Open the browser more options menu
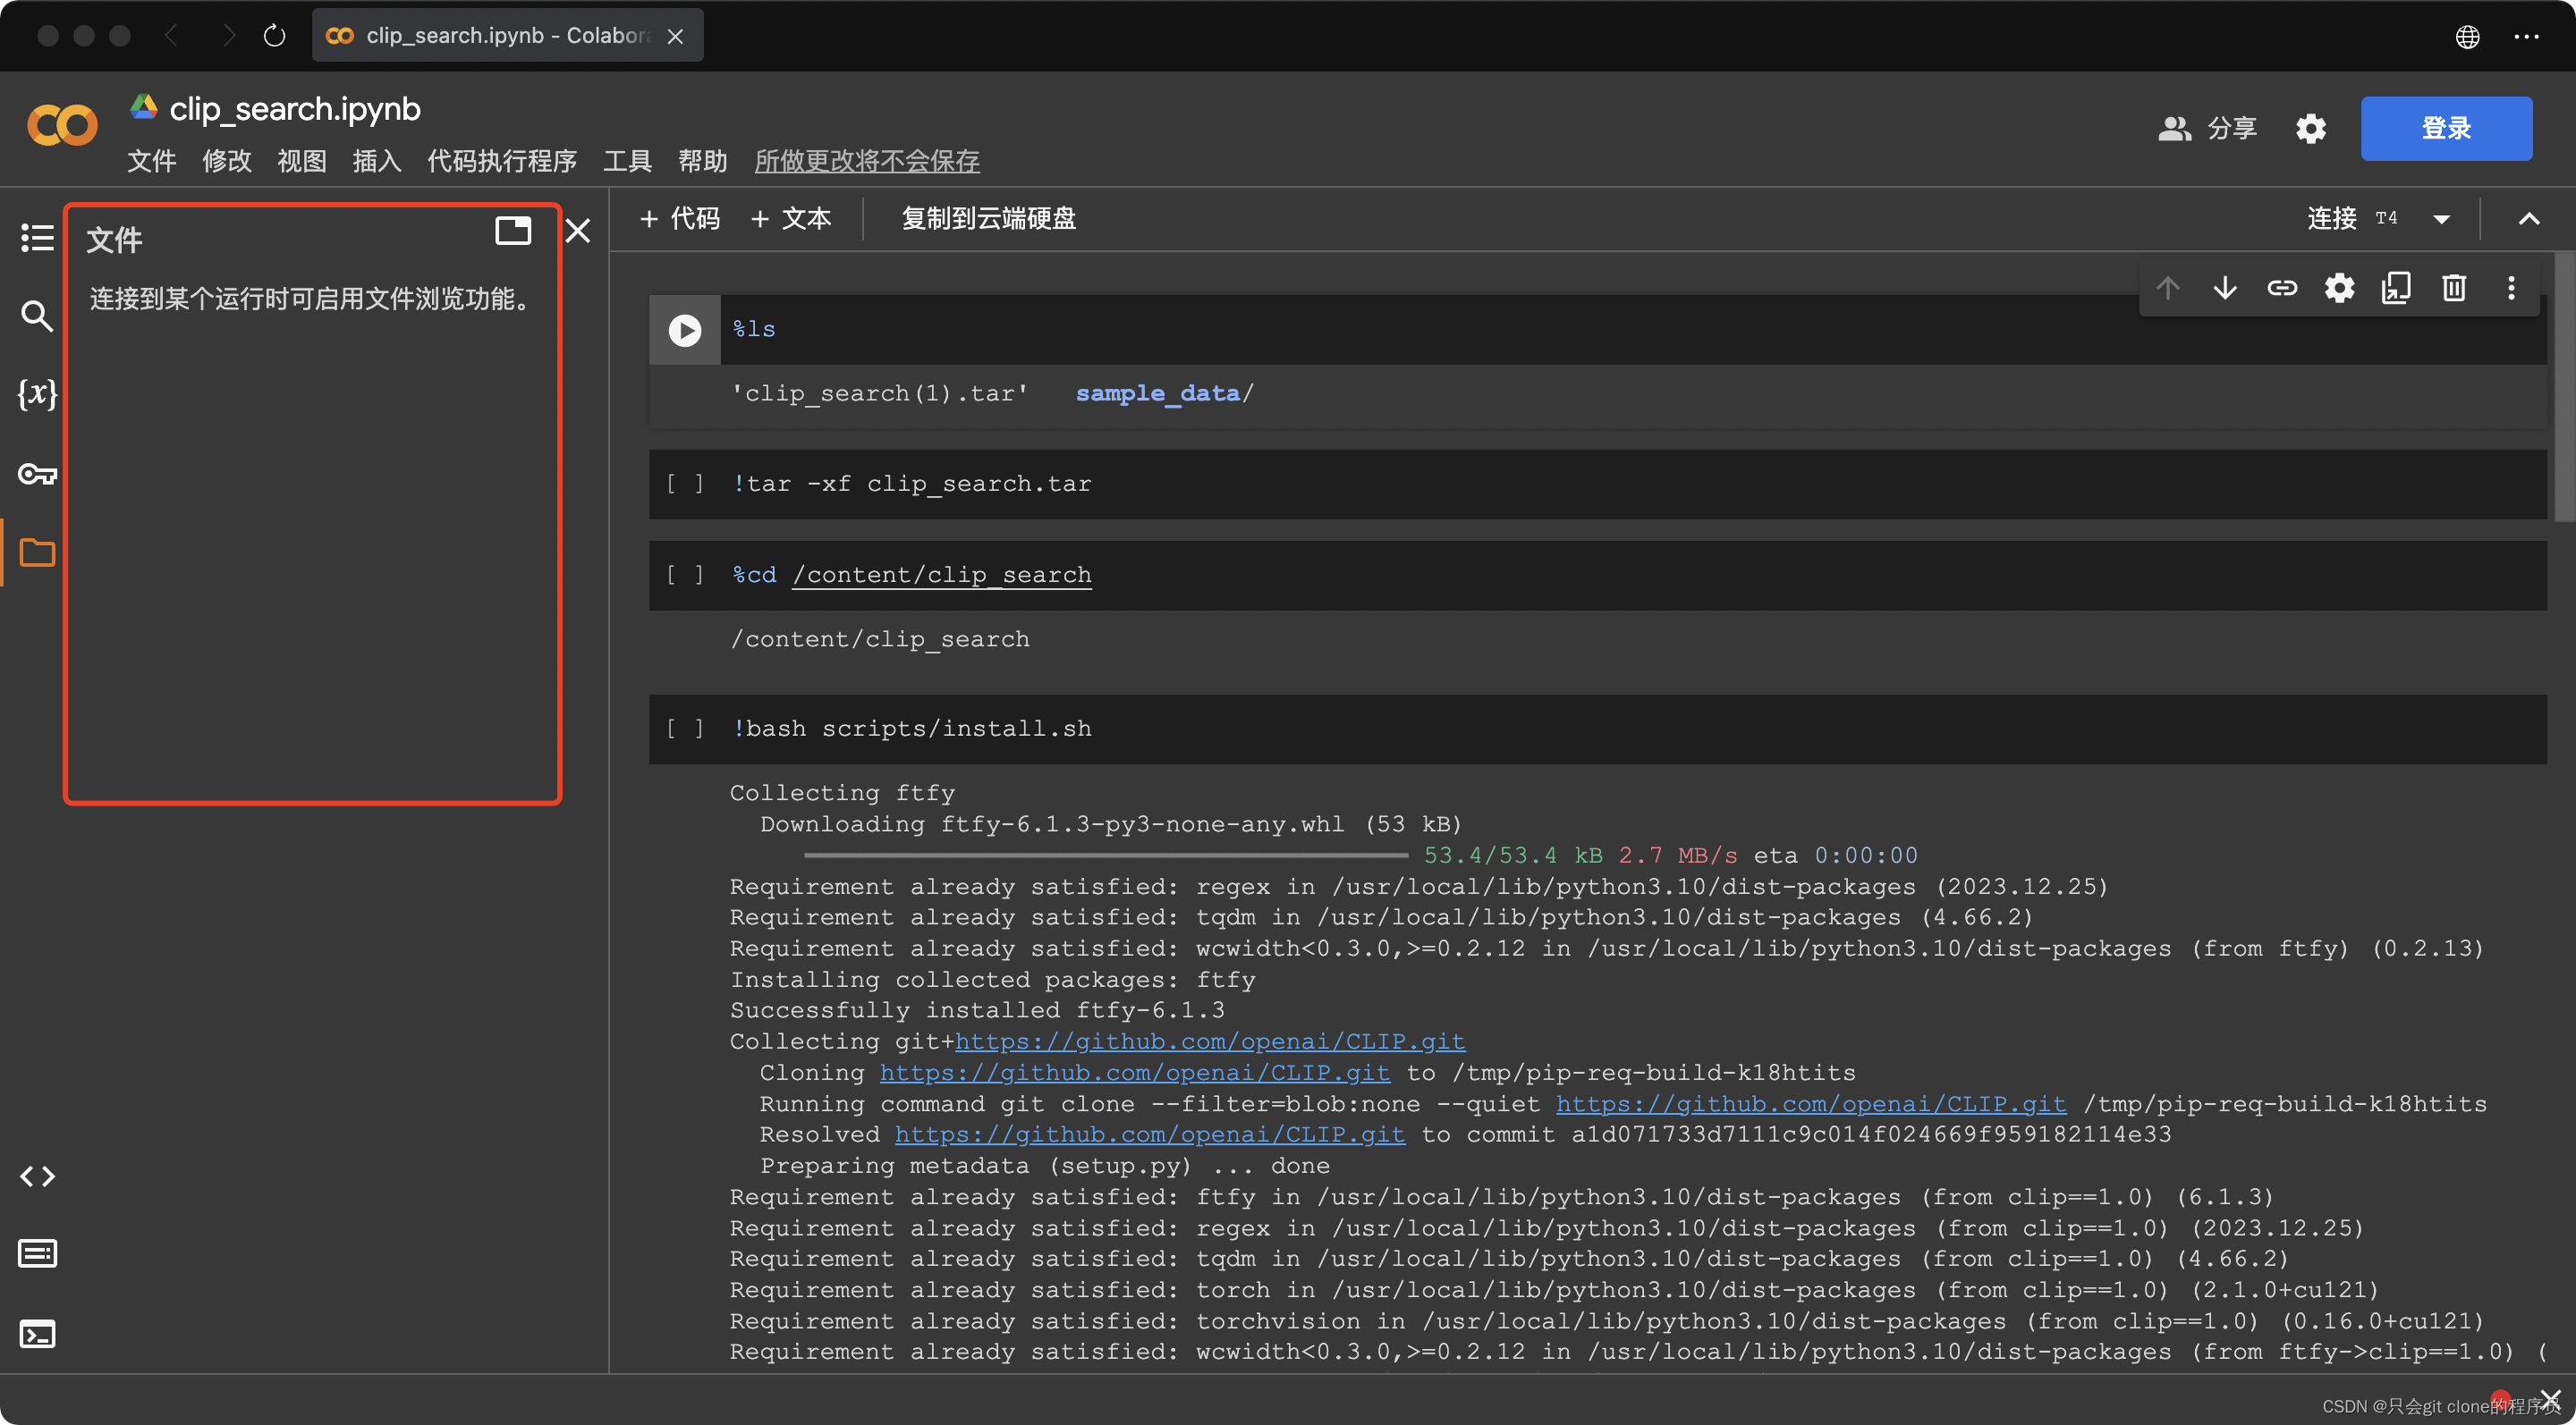This screenshot has width=2576, height=1425. [x=2526, y=36]
